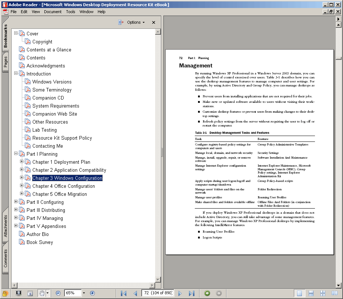Screen dimensions: 343x299
Task: Expand Chapter 3 Windows Configuration
Action: point(21,178)
